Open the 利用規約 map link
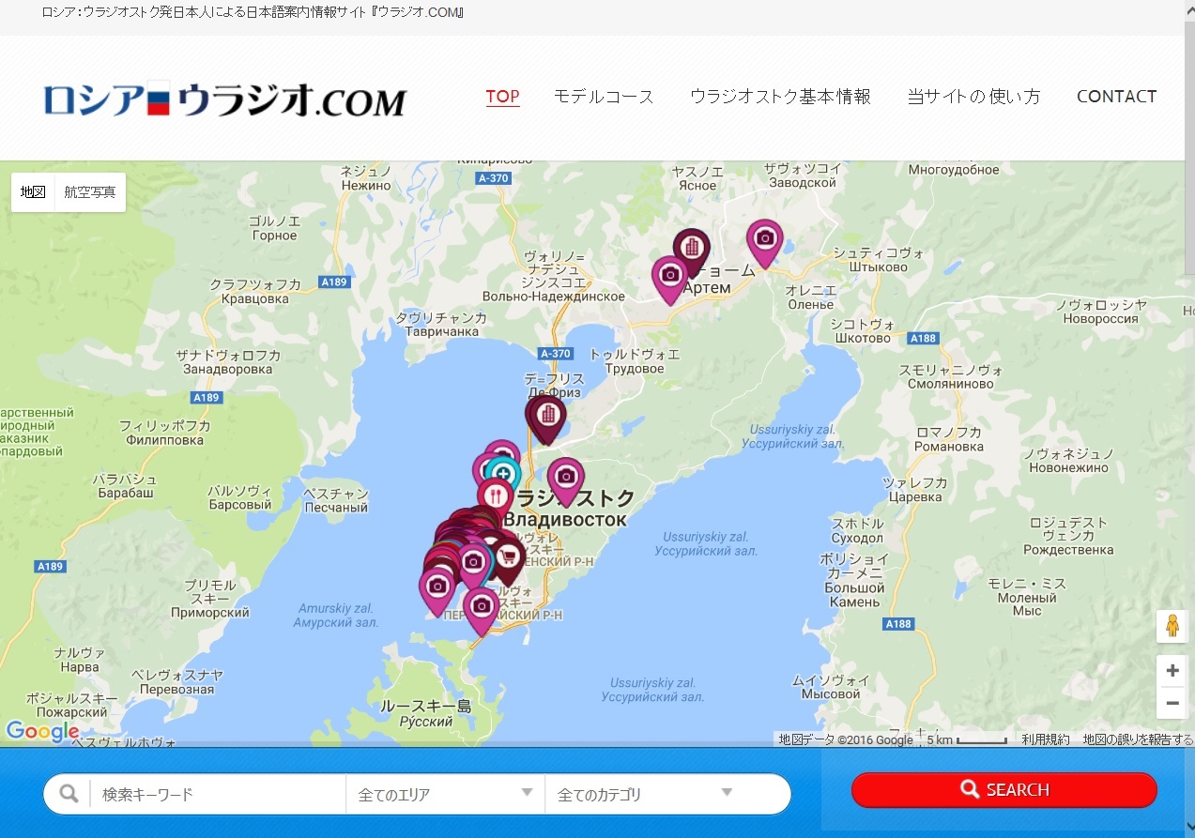Image resolution: width=1195 pixels, height=838 pixels. click(x=1046, y=739)
